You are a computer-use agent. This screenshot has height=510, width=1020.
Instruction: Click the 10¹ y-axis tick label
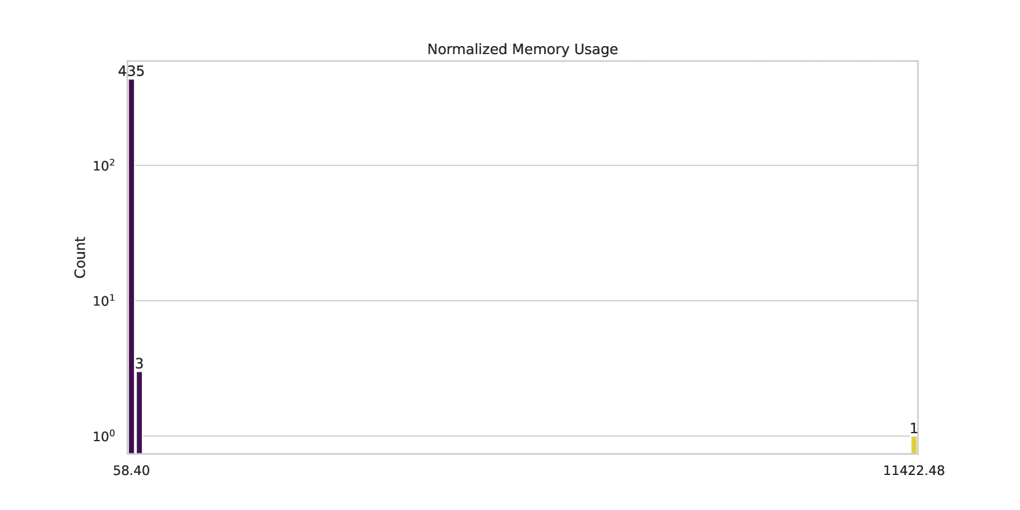point(104,301)
